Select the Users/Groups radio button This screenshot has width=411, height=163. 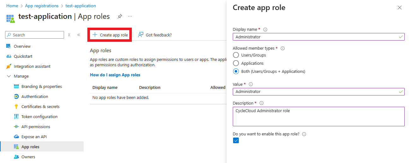236,55
